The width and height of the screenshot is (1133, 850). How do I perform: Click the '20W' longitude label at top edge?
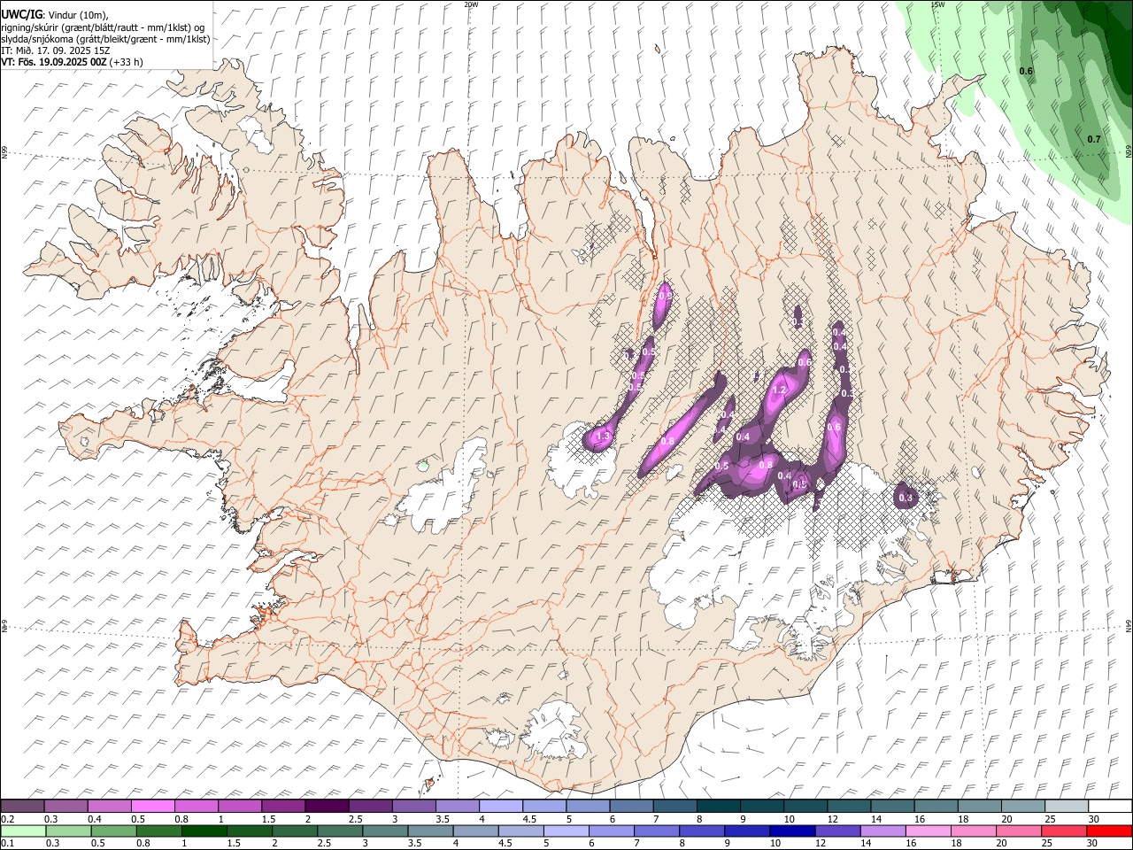click(x=471, y=4)
